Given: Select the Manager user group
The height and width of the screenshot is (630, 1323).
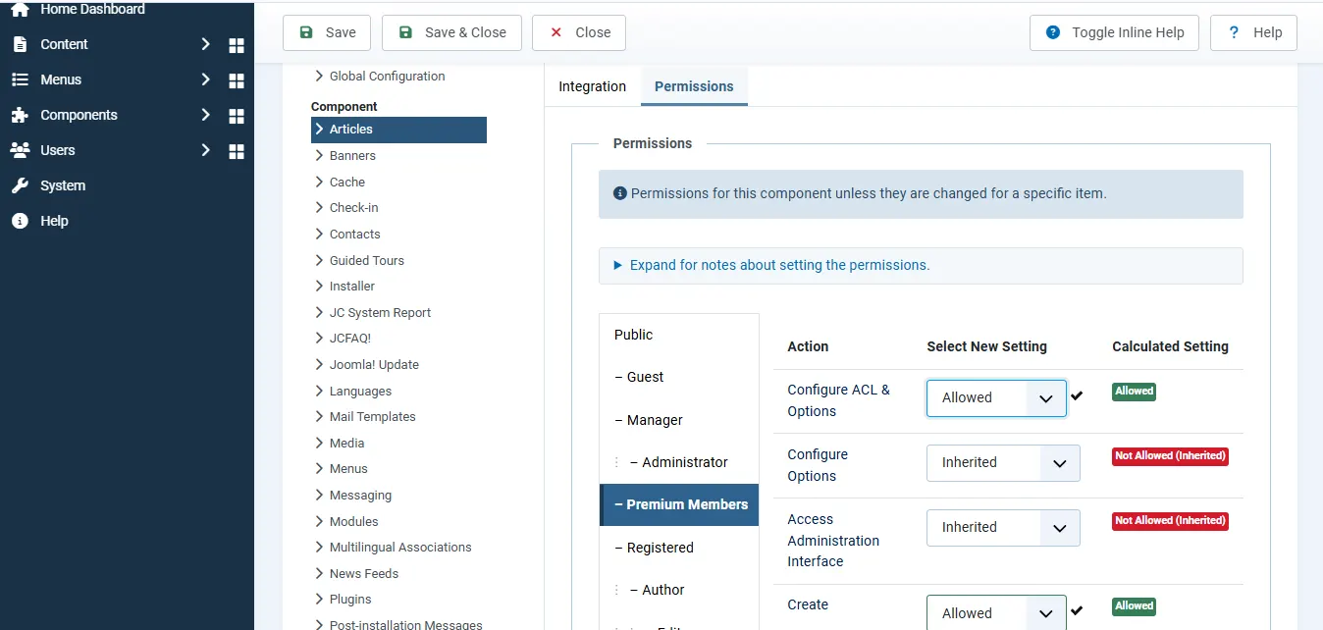Looking at the screenshot, I should click(x=679, y=420).
